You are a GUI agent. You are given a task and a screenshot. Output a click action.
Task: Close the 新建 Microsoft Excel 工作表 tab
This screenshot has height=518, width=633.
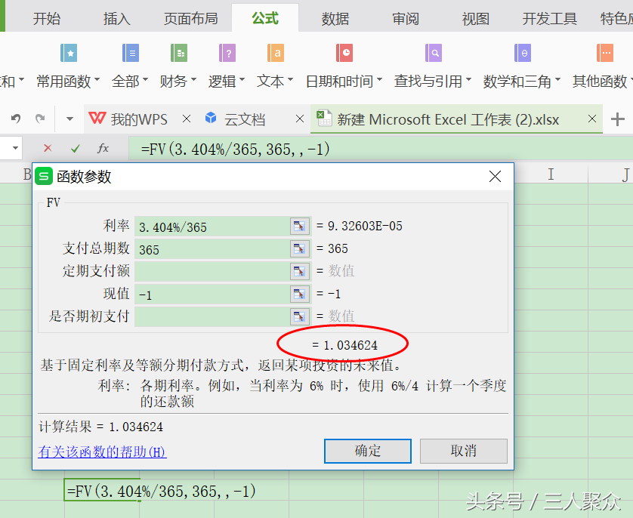pyautogui.click(x=591, y=119)
